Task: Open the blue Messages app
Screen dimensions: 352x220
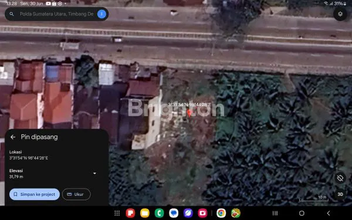Action: tap(174, 213)
